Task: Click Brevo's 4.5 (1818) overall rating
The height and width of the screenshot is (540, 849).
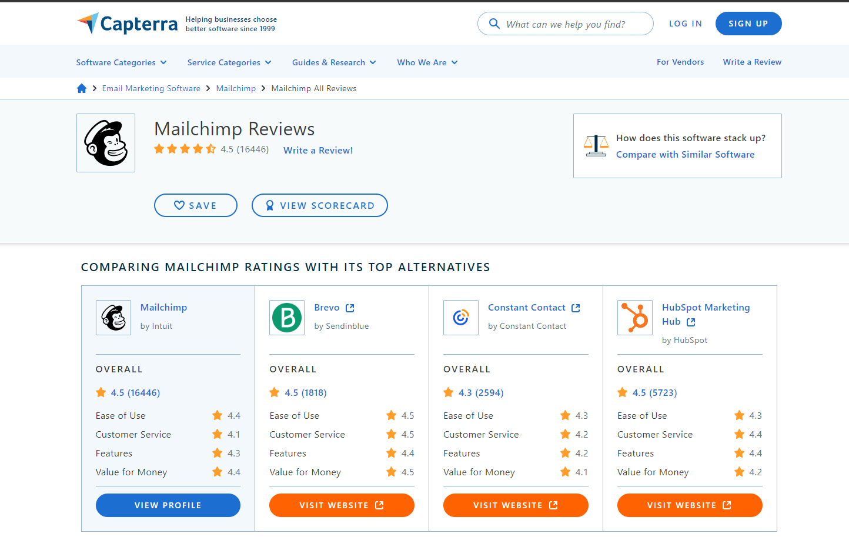Action: (x=306, y=392)
